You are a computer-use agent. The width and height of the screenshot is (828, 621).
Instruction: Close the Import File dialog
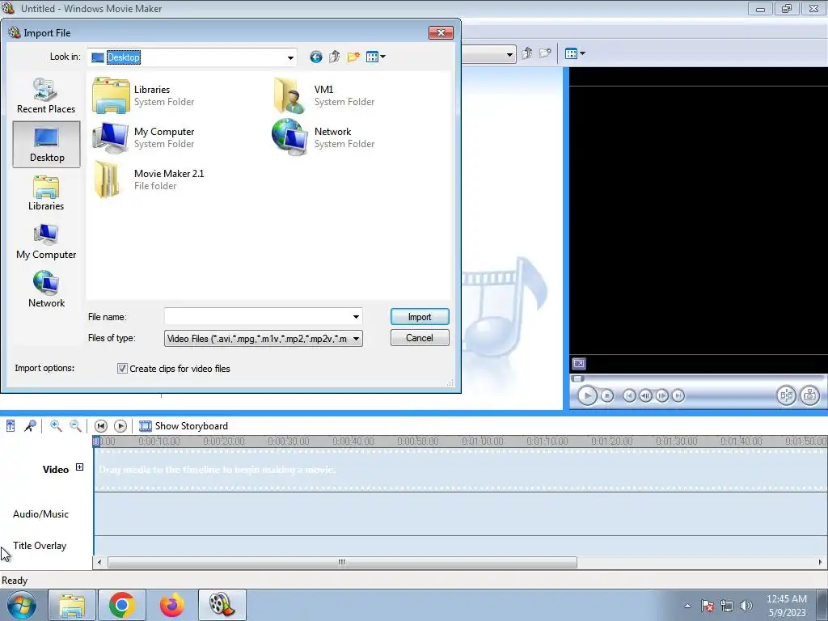(x=441, y=32)
